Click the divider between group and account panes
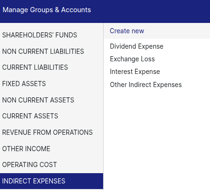Image resolution: width=210 pixels, height=190 pixels. pyautogui.click(x=103, y=107)
